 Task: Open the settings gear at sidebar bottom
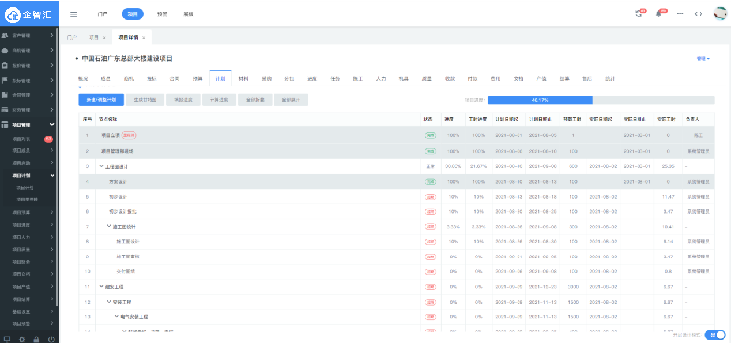tap(22, 339)
